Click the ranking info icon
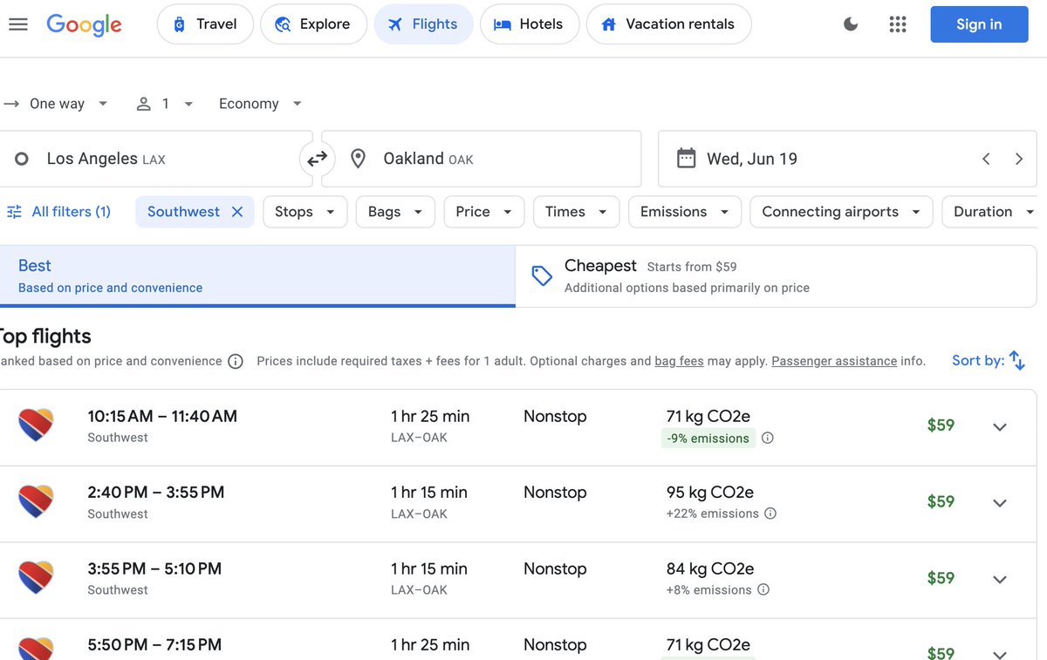1047x660 pixels. (236, 361)
